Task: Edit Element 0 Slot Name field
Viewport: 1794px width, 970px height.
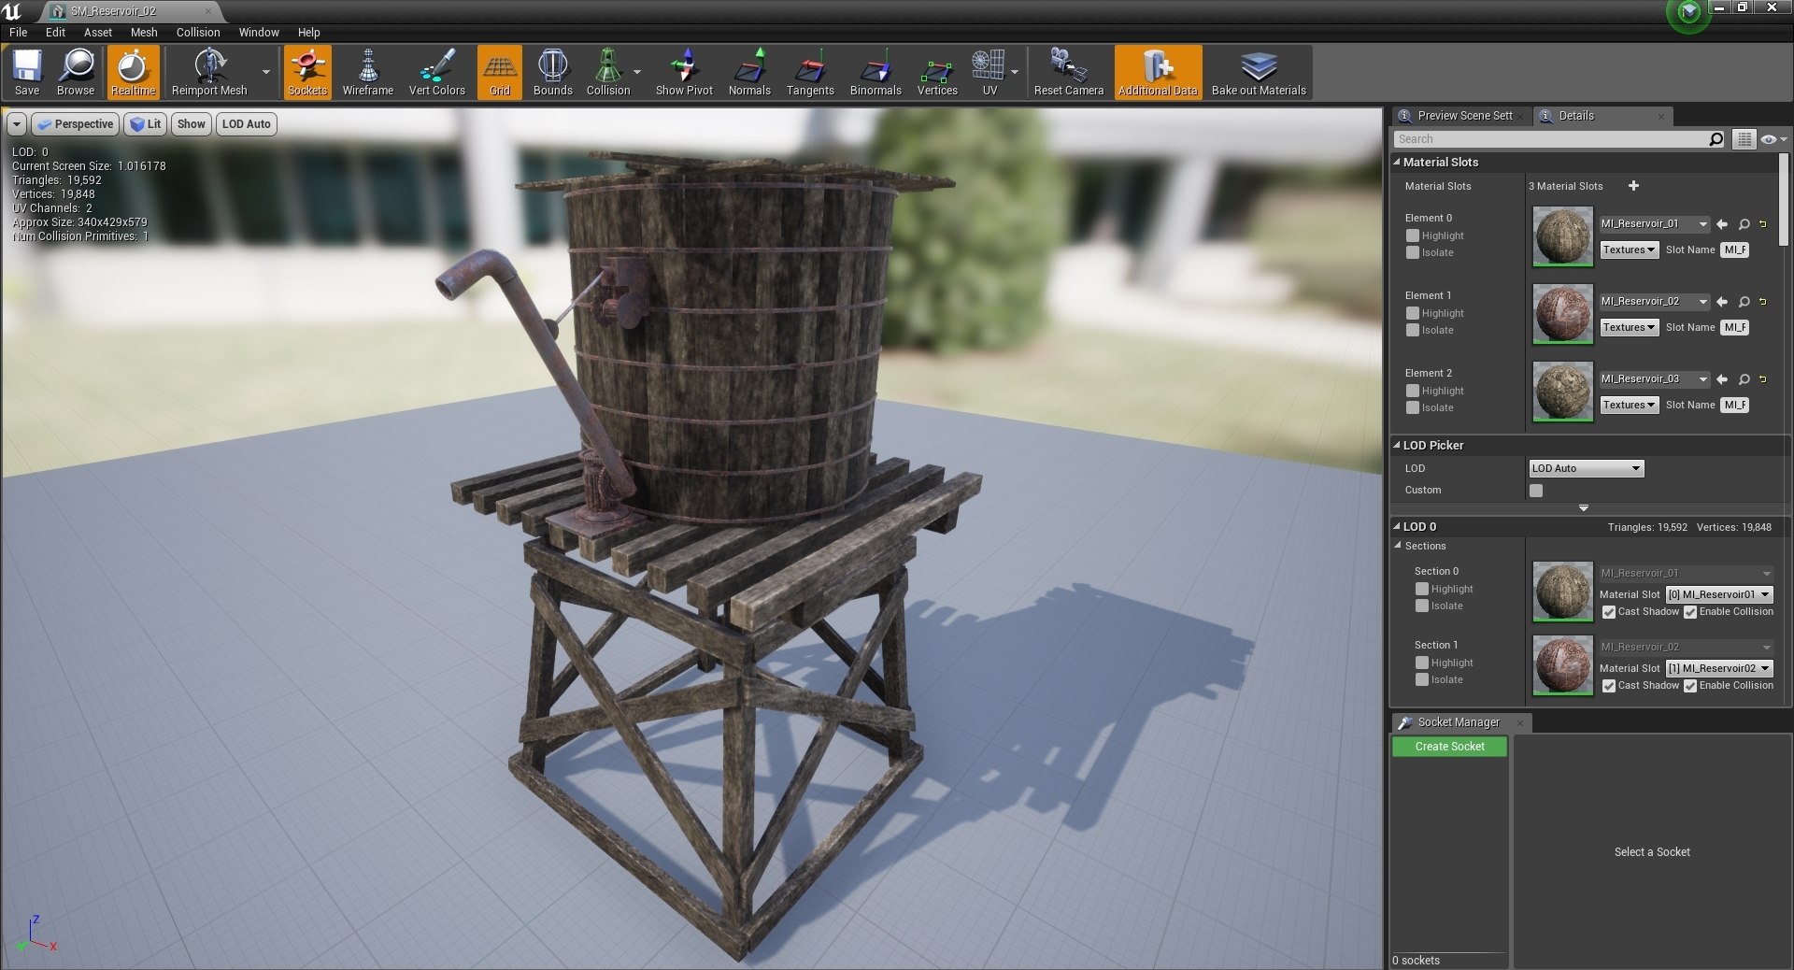Action: coord(1735,250)
